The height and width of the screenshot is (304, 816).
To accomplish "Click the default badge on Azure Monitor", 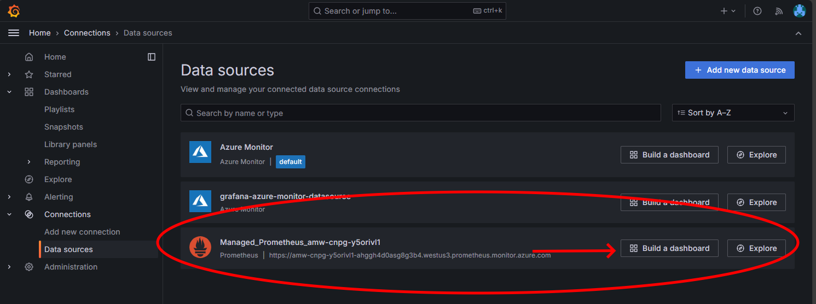I will (x=291, y=162).
